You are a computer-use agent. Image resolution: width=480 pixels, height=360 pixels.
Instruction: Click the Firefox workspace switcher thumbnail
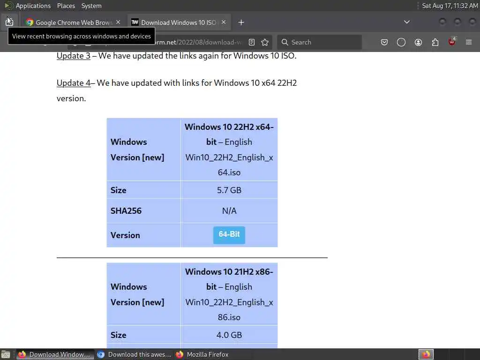pos(426,354)
